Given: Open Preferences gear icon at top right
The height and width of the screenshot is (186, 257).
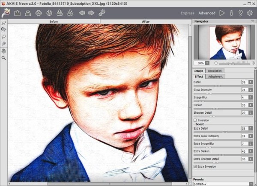Looking at the screenshot, I should 250,13.
